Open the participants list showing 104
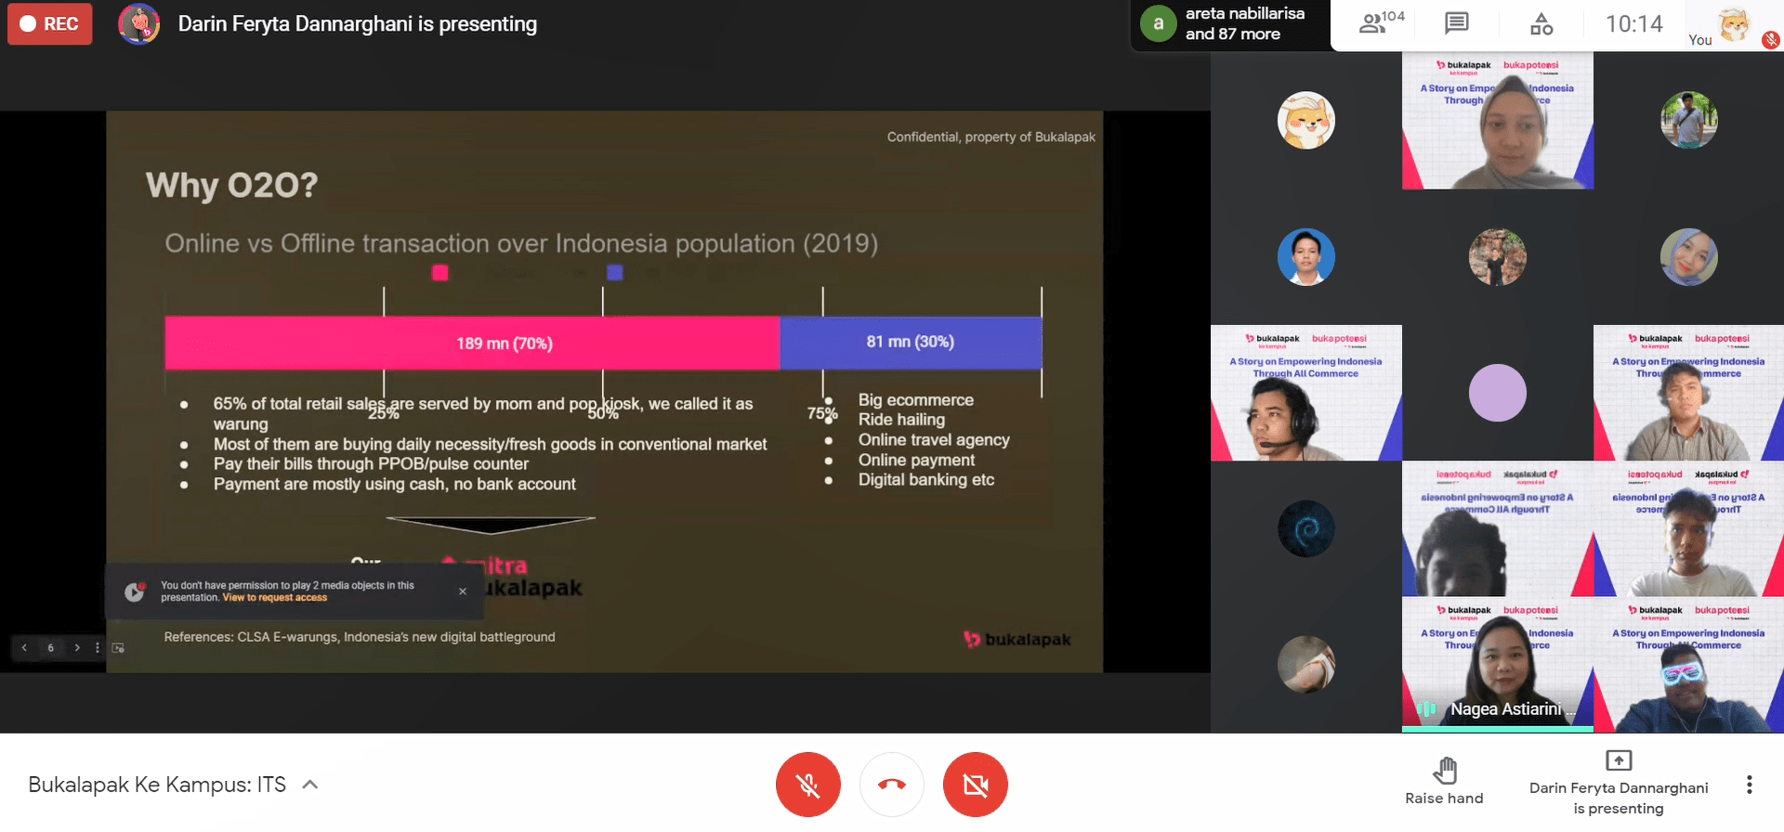Screen dimensions: 1784x832 tap(1381, 23)
